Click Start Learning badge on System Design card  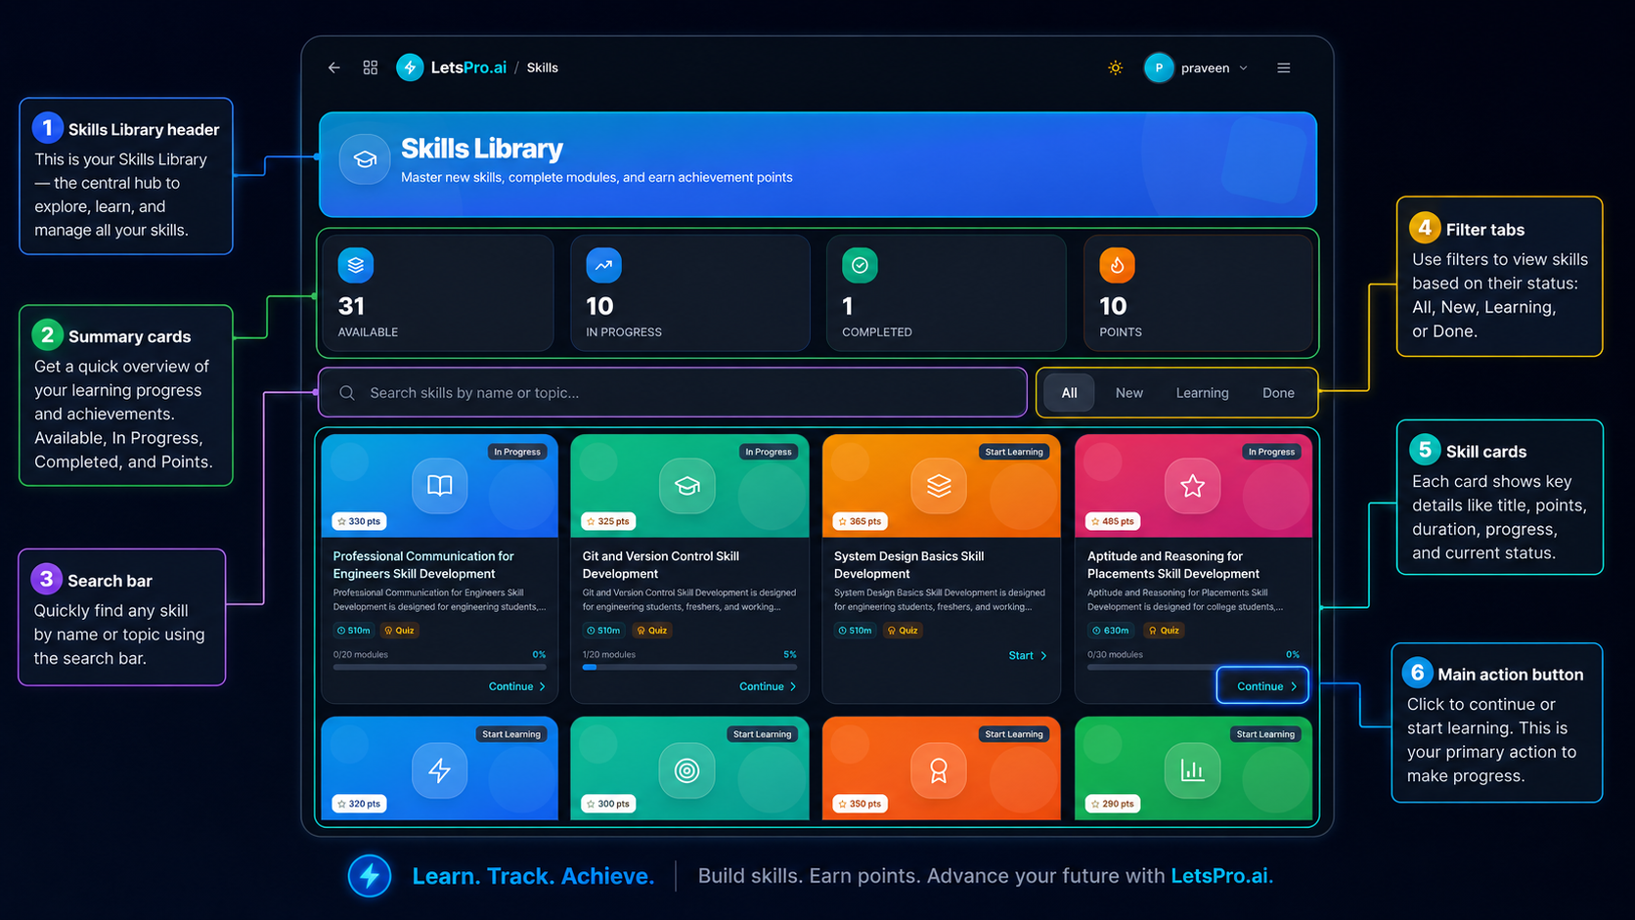(1014, 452)
